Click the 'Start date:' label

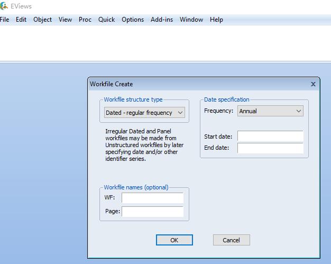(x=218, y=136)
